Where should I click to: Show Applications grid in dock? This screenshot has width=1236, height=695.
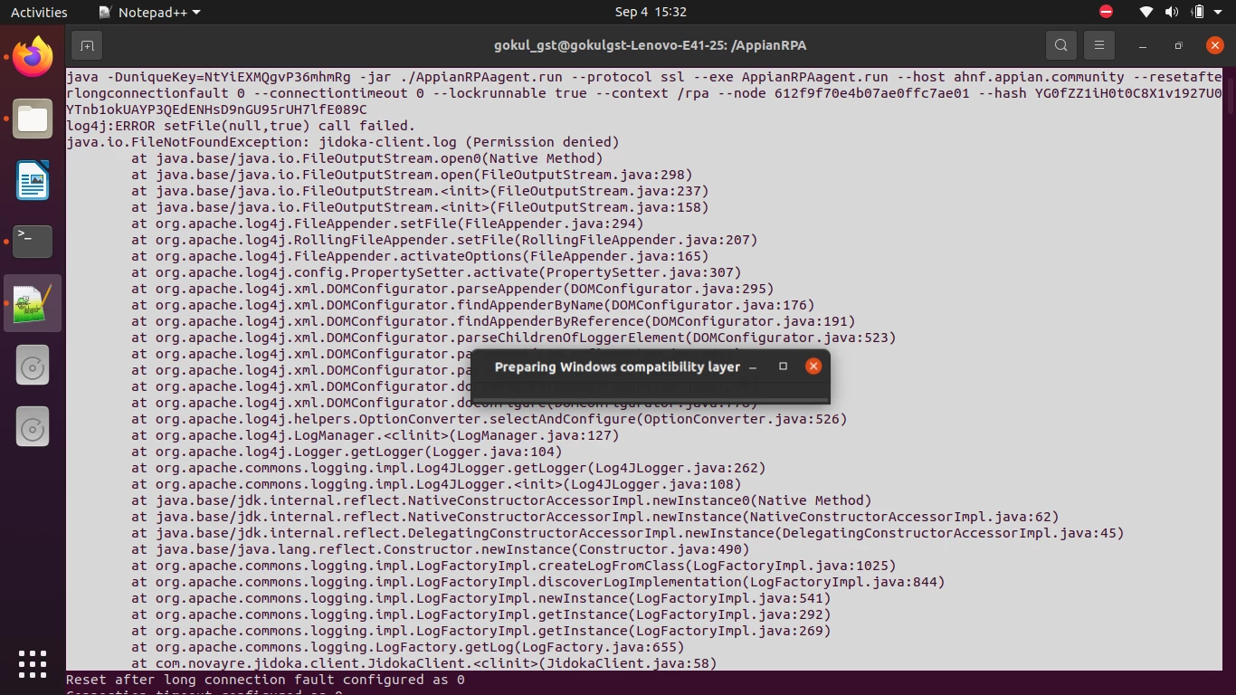coord(33,664)
